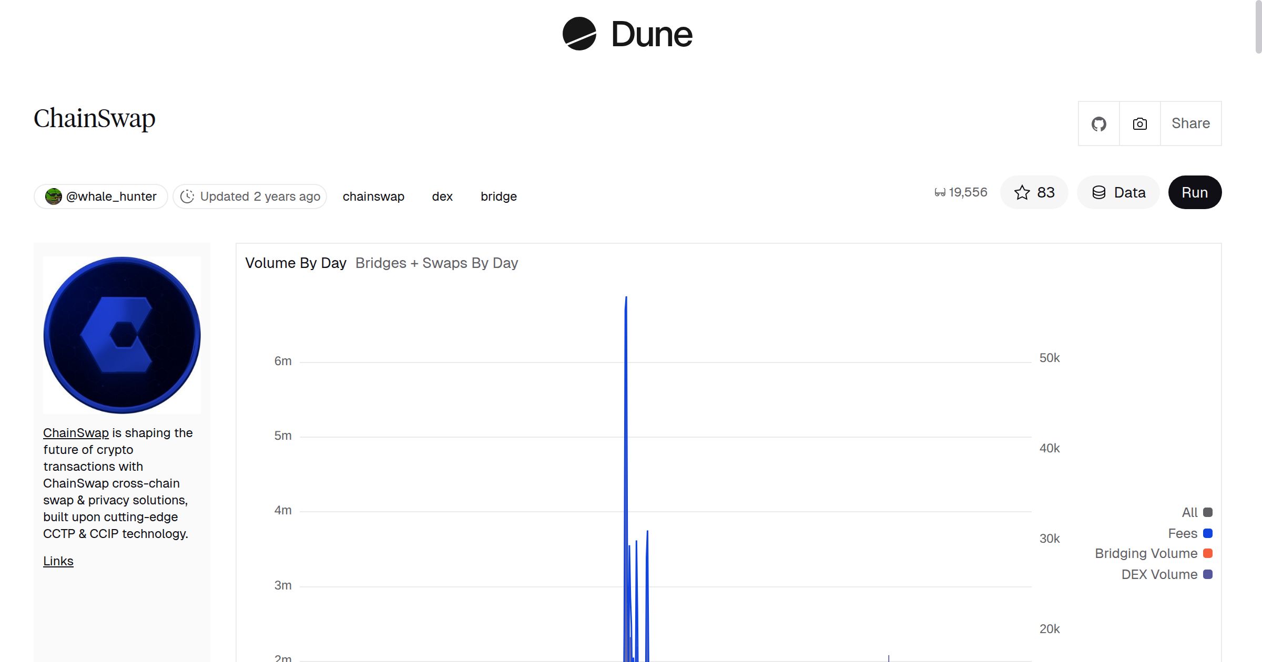This screenshot has height=662, width=1262.
Task: Star the dashboard via the star icon
Action: pos(1022,192)
